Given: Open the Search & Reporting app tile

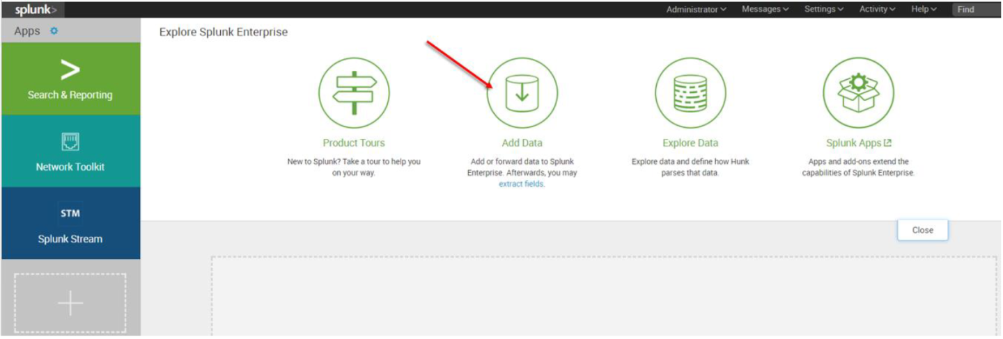Looking at the screenshot, I should [70, 78].
